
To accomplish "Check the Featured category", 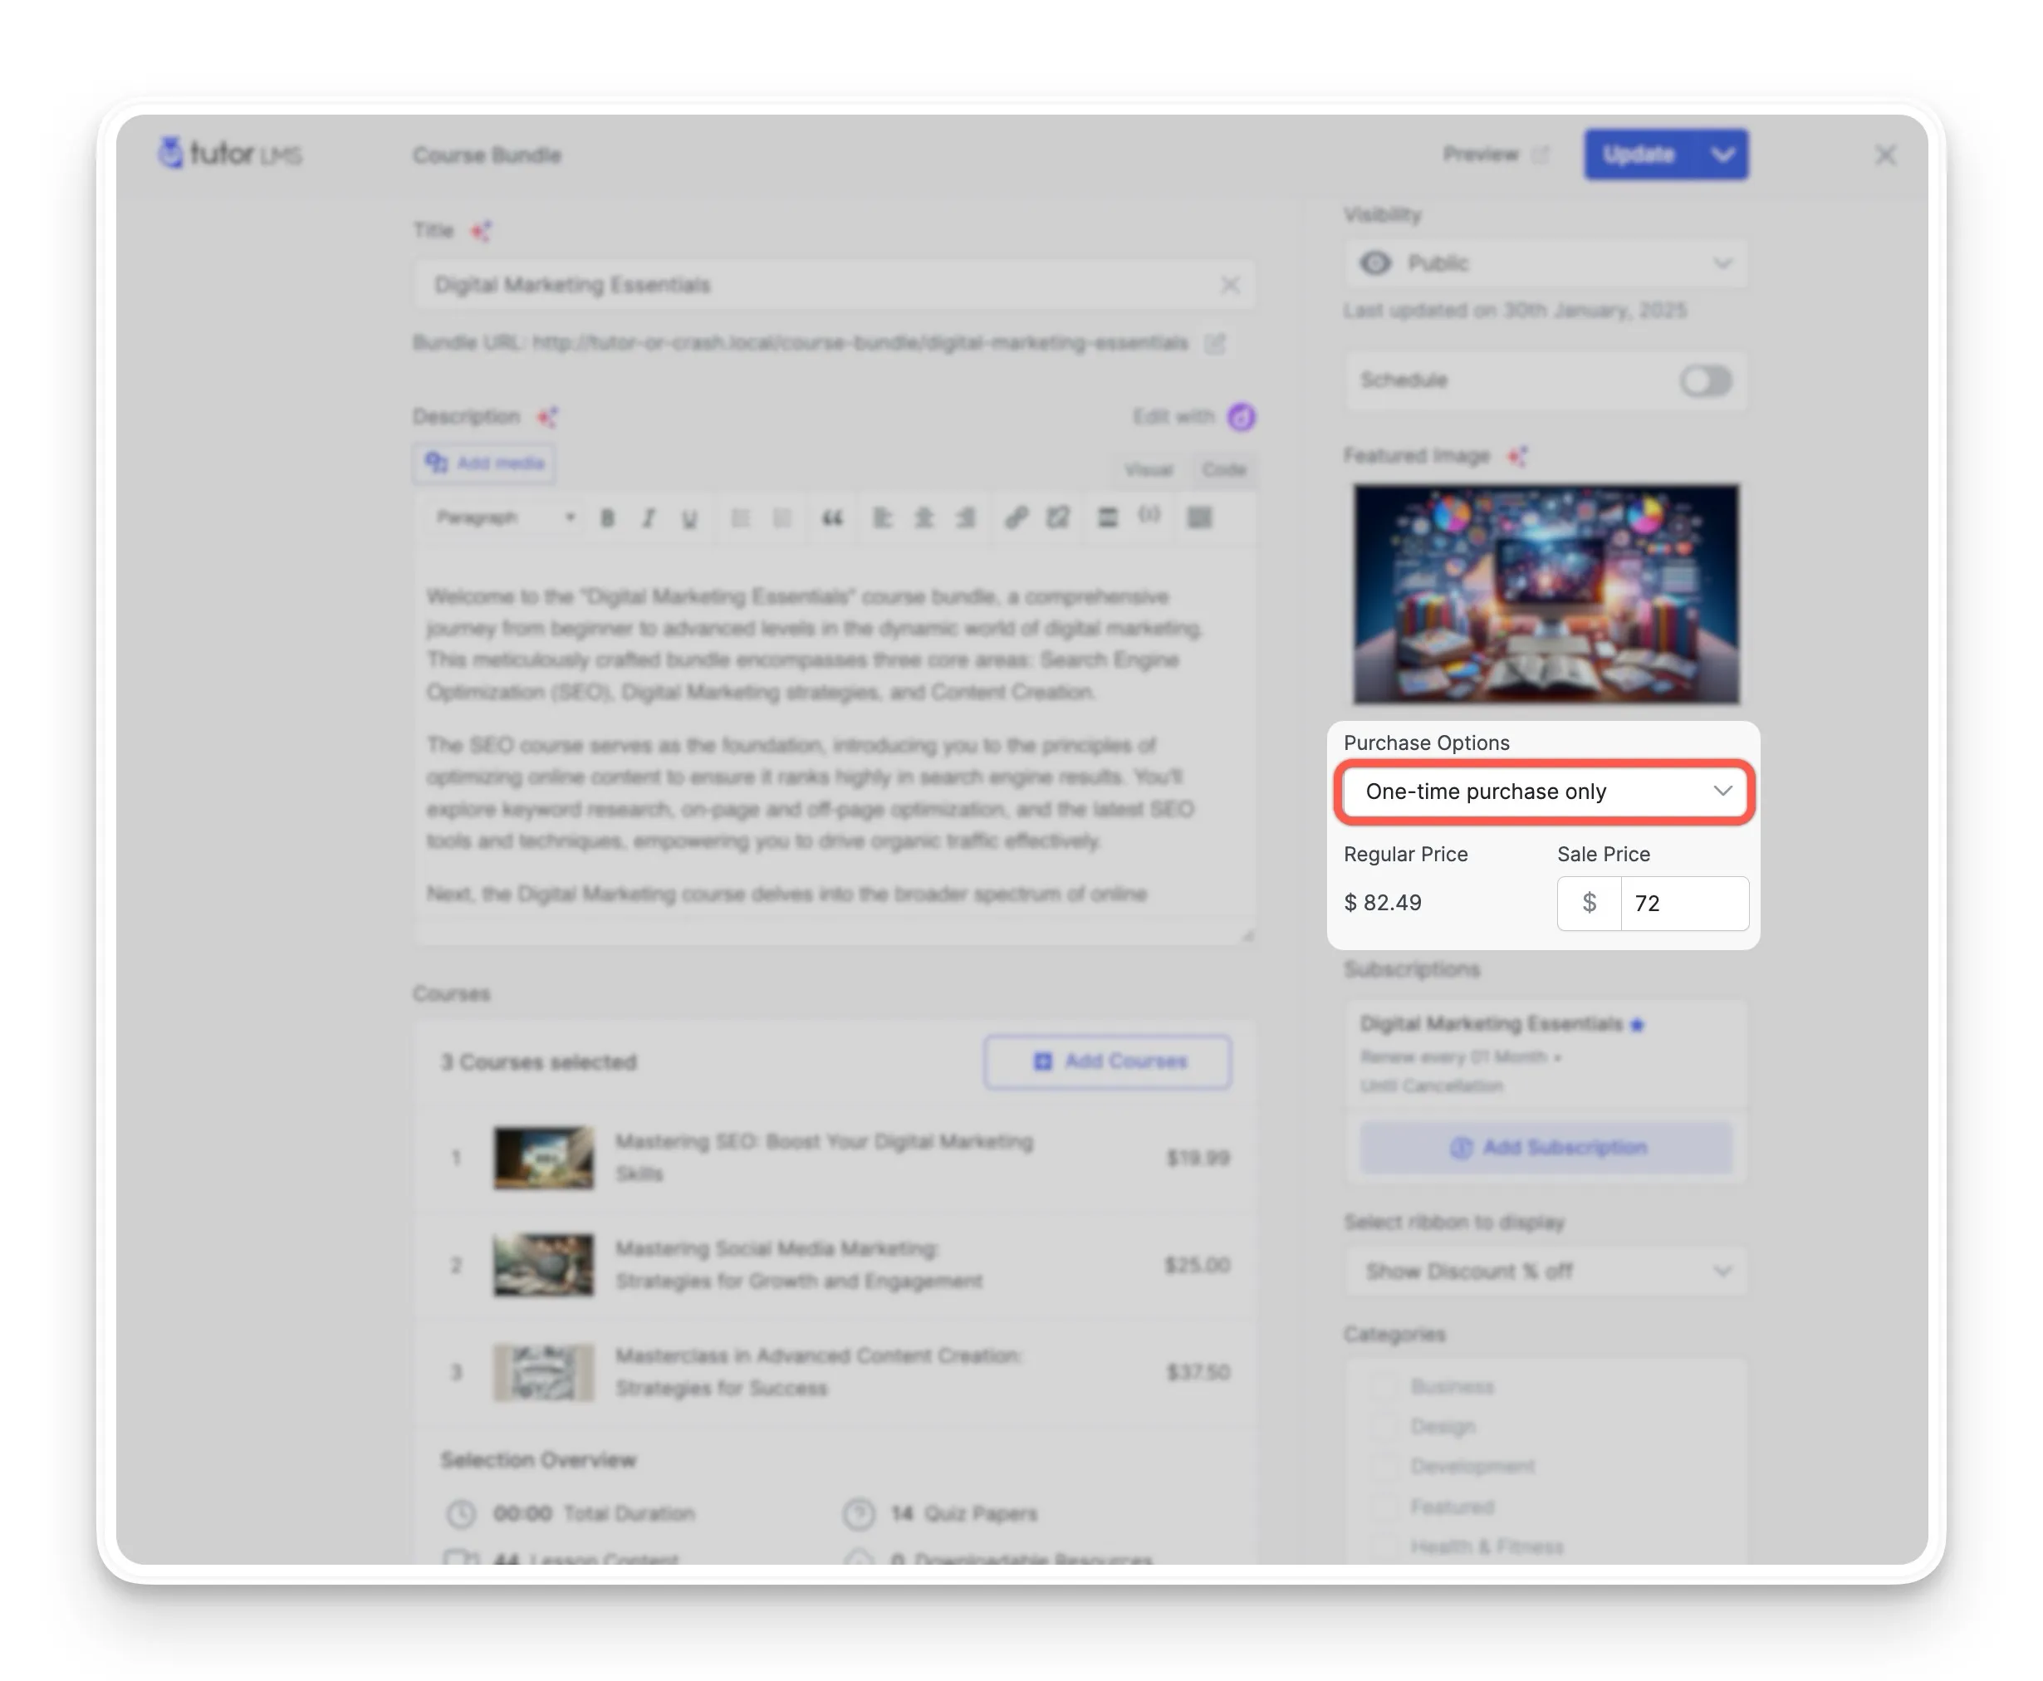I will pos(1384,1507).
